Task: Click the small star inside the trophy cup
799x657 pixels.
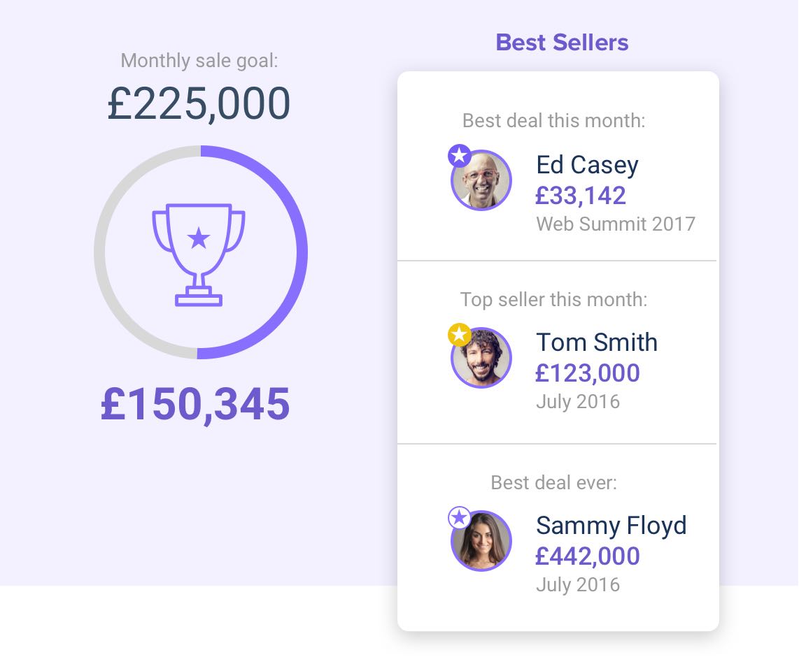Action: pyautogui.click(x=199, y=238)
